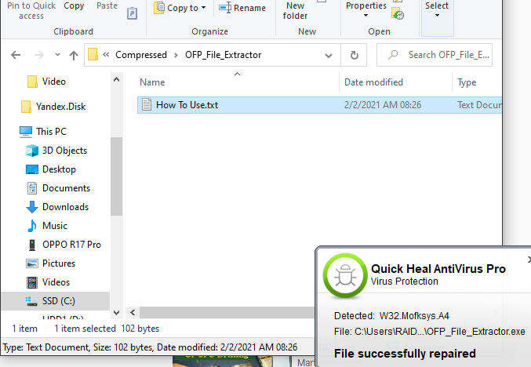Go up one folder level
Viewport: 531px width, 367px height.
click(74, 55)
